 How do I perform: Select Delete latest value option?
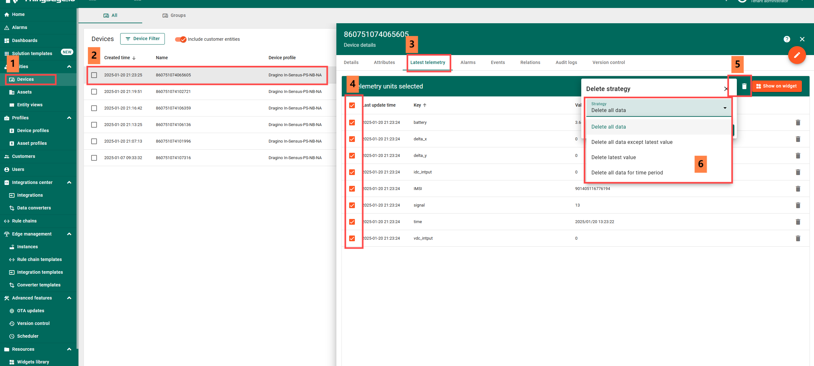point(613,157)
